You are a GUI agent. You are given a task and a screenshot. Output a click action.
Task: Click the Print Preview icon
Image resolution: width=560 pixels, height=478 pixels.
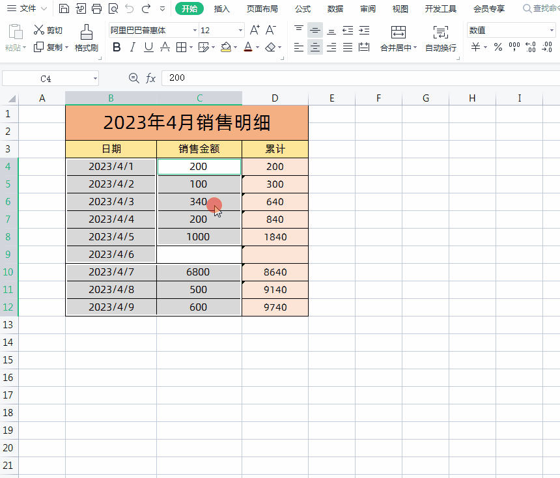click(113, 8)
